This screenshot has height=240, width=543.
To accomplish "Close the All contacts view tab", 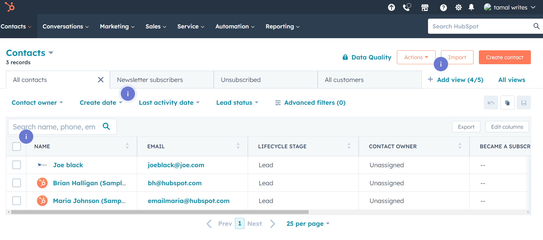I will (x=101, y=80).
